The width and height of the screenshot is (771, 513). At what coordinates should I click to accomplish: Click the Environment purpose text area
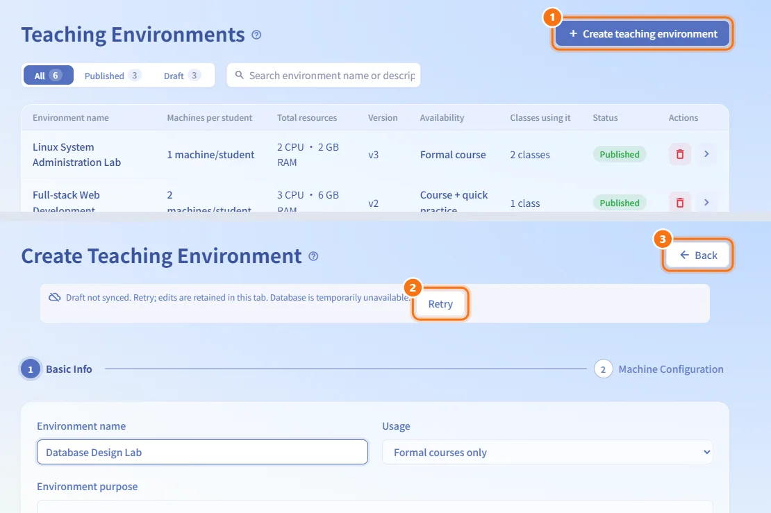[x=374, y=507]
